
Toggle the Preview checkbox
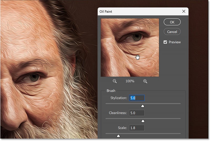point(165,42)
